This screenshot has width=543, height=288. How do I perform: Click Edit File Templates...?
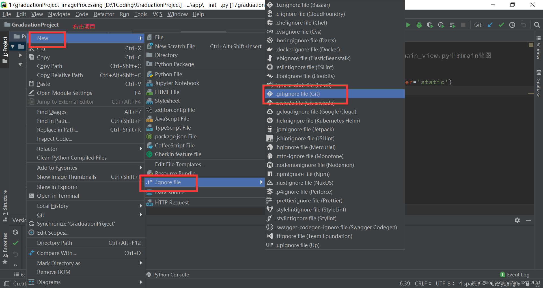pyautogui.click(x=204, y=164)
